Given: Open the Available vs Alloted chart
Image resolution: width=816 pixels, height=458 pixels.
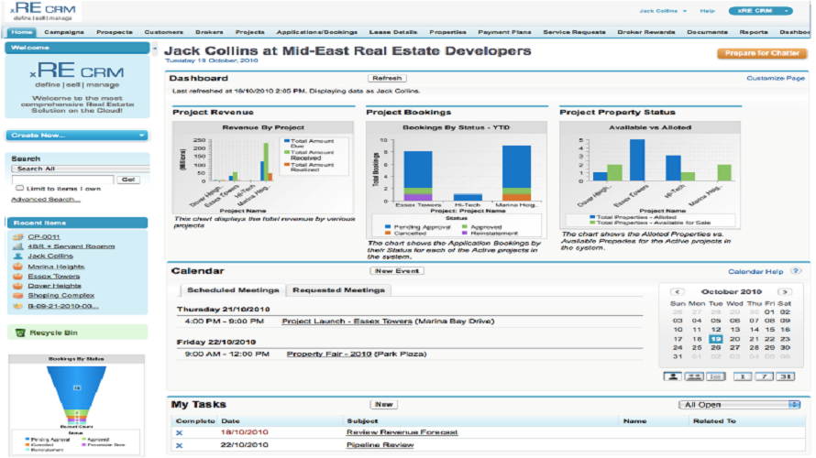Looking at the screenshot, I should 650,175.
